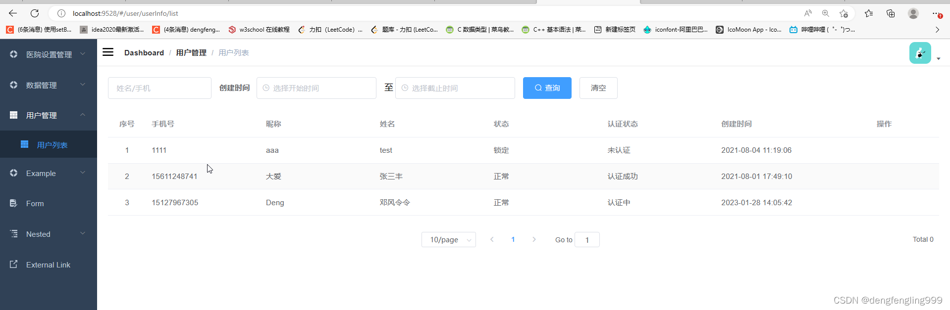Click the 创建时间 column header
This screenshot has width=950, height=310.
[x=736, y=124]
